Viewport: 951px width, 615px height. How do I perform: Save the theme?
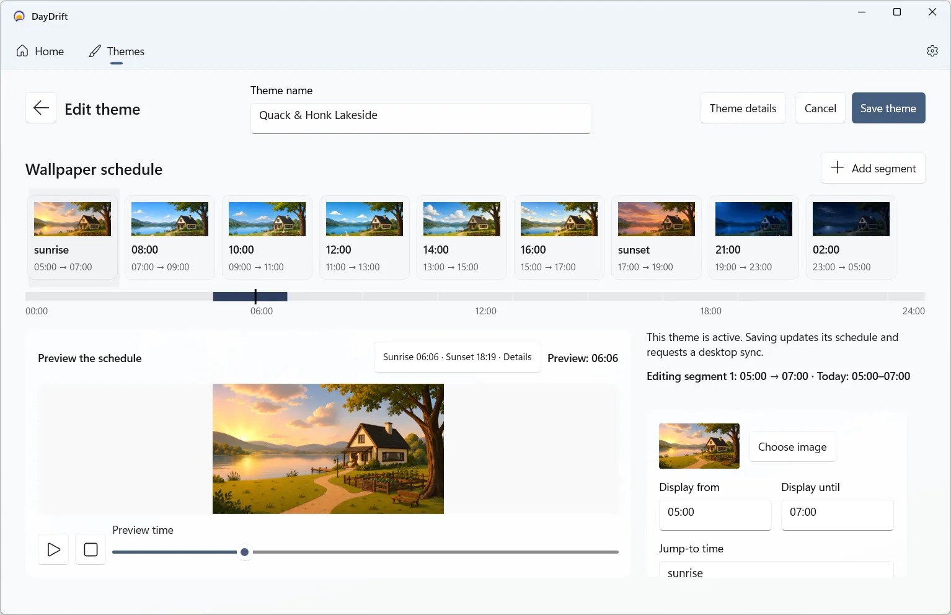click(x=888, y=108)
